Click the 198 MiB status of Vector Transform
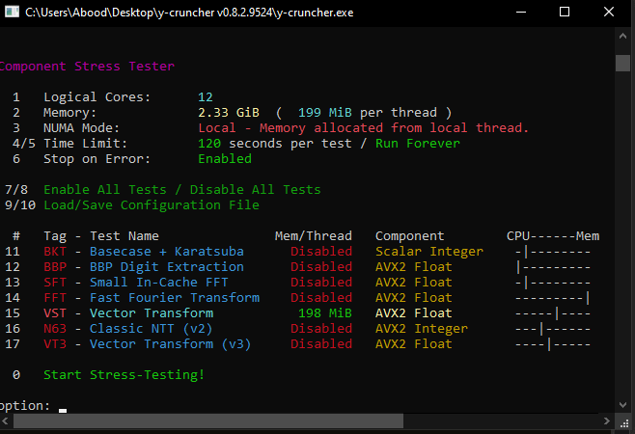The width and height of the screenshot is (635, 434). tap(325, 312)
